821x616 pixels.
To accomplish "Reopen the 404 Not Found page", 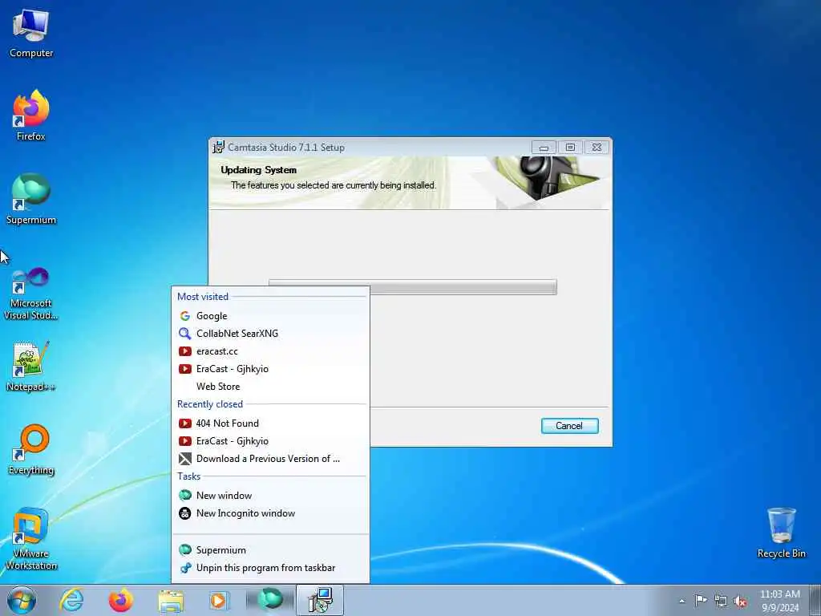I will click(270, 423).
